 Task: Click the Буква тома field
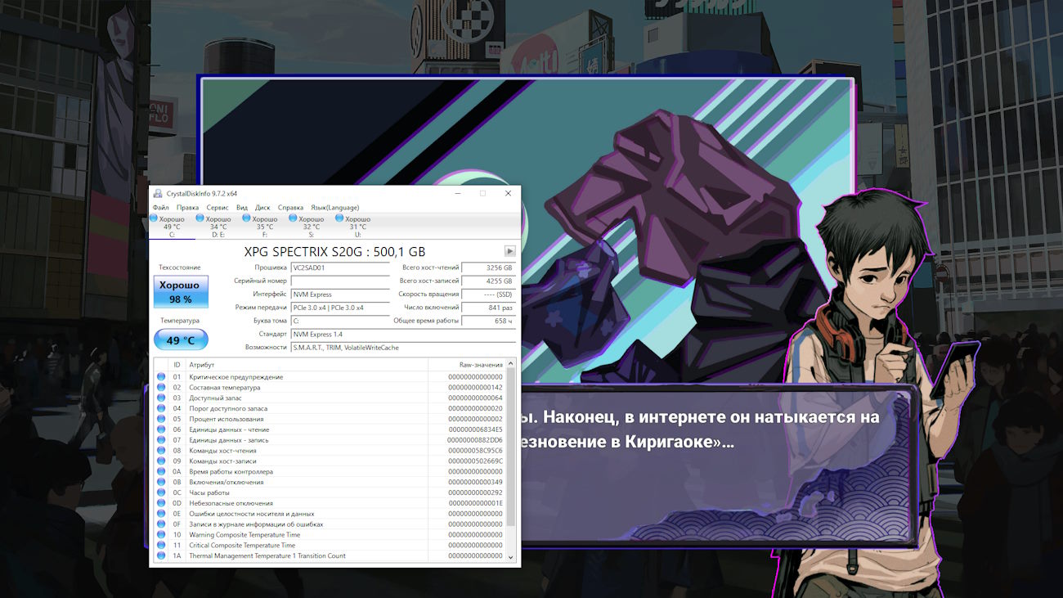pyautogui.click(x=340, y=321)
